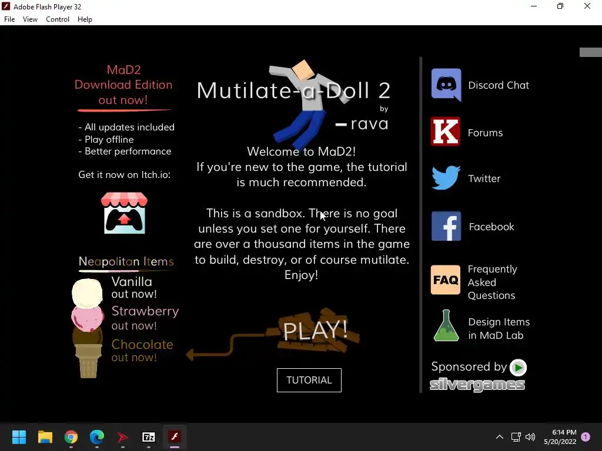This screenshot has width=602, height=451.
Task: Open the Discord Chat icon
Action: click(446, 85)
